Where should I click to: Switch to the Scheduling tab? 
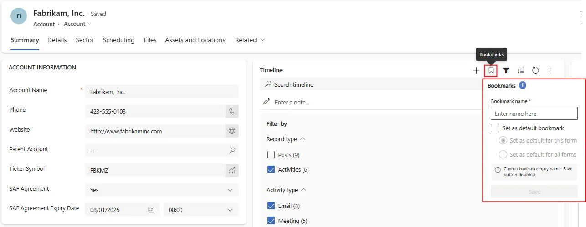coord(118,40)
